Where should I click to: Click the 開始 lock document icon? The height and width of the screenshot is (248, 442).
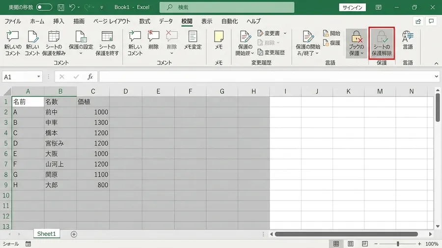point(326,33)
